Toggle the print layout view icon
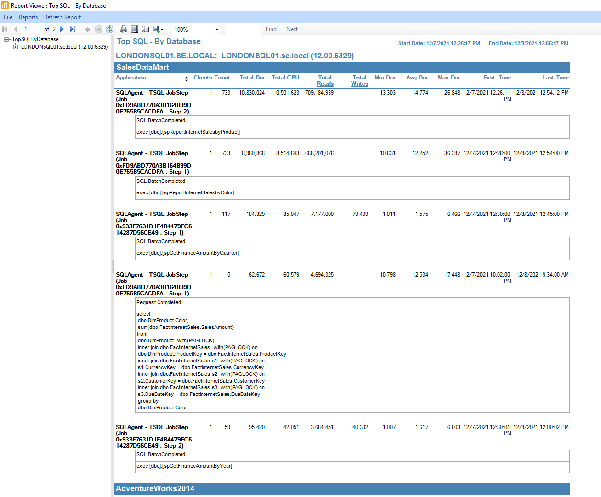The image size is (601, 497). coord(135,29)
